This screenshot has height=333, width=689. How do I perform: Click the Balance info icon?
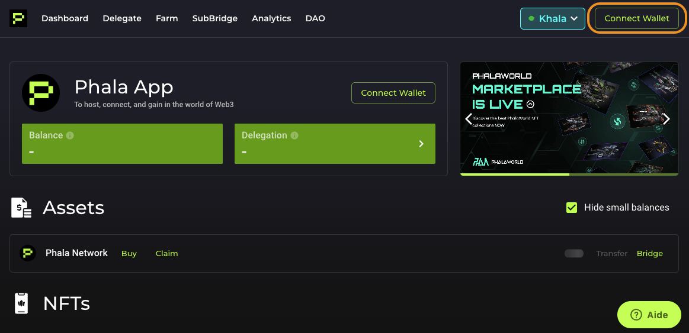pyautogui.click(x=70, y=135)
